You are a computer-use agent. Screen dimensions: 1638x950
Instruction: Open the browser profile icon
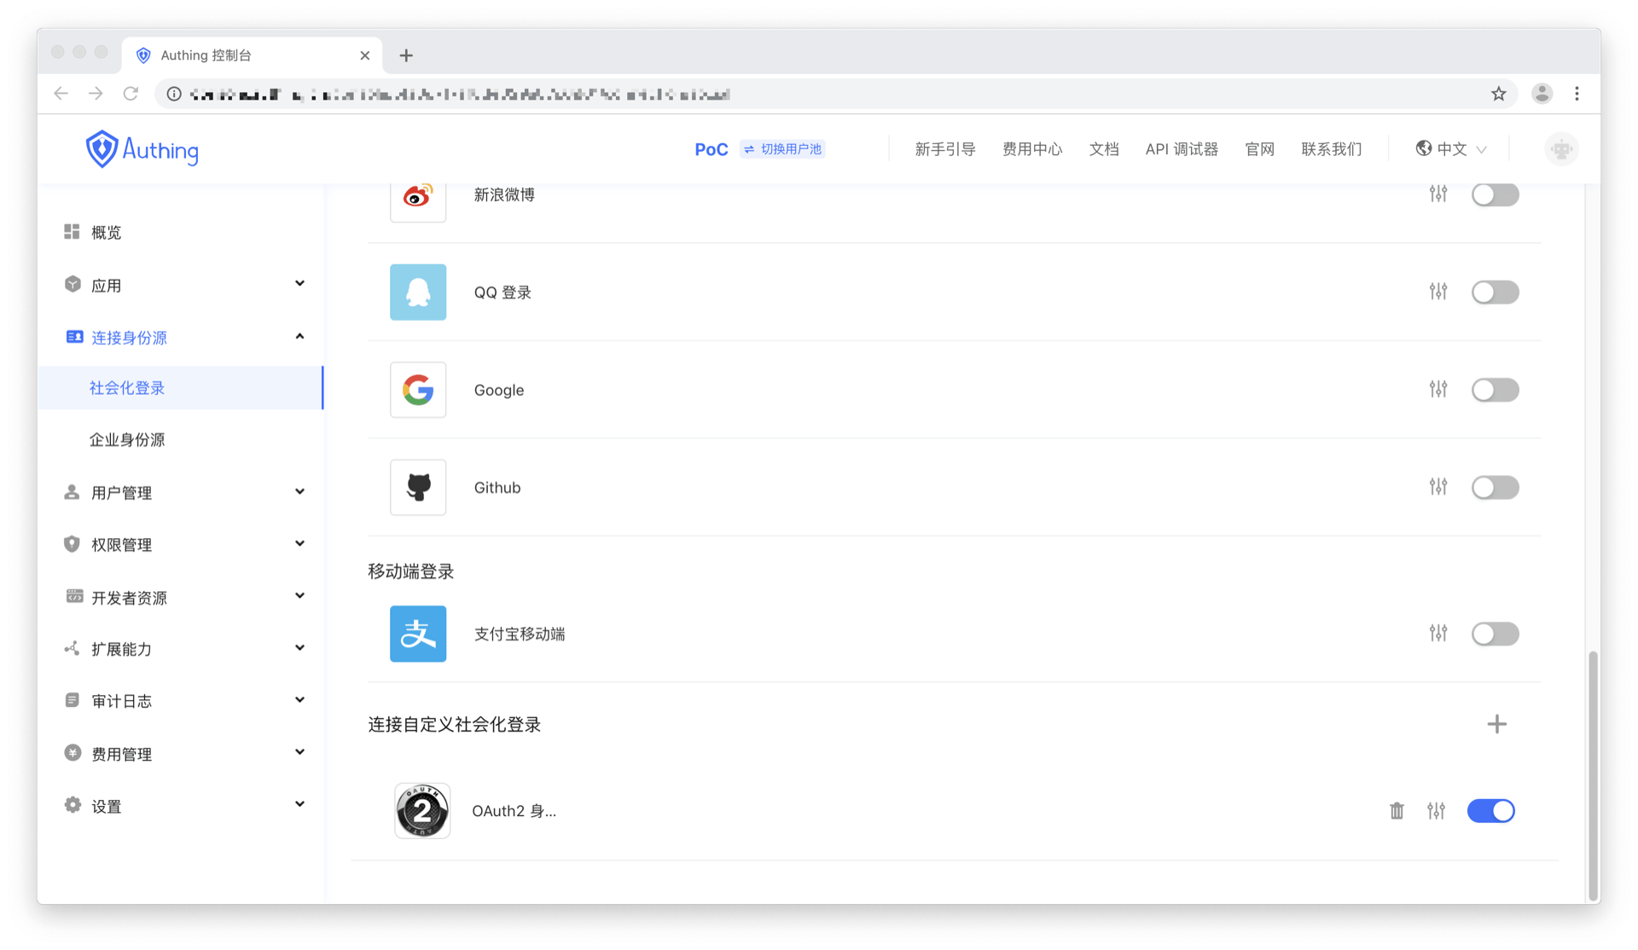tap(1542, 94)
